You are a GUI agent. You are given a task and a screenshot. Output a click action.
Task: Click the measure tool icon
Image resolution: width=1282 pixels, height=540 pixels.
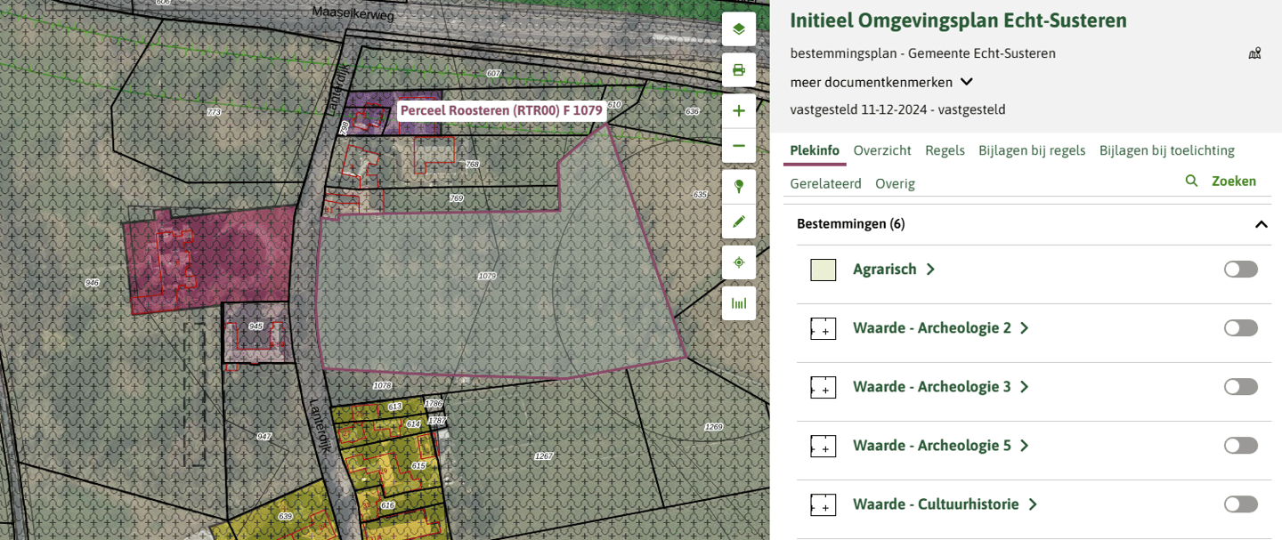[738, 303]
